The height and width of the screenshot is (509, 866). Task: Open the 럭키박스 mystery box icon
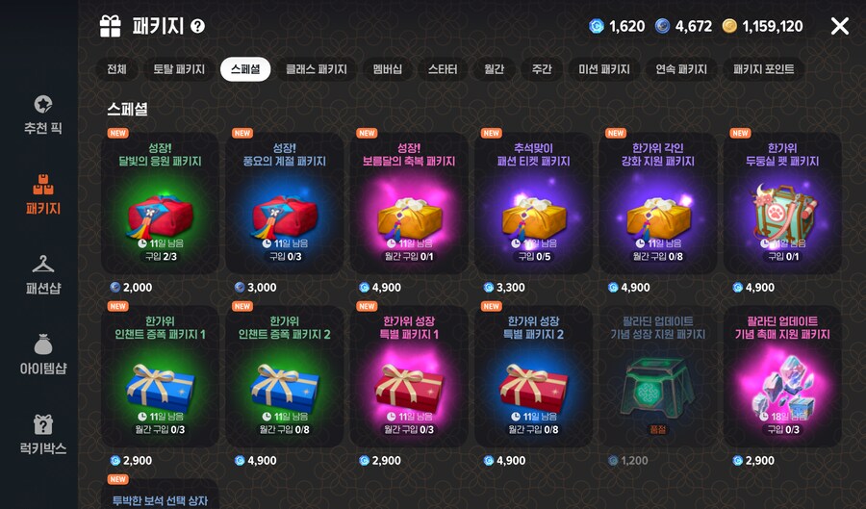pyautogui.click(x=43, y=424)
